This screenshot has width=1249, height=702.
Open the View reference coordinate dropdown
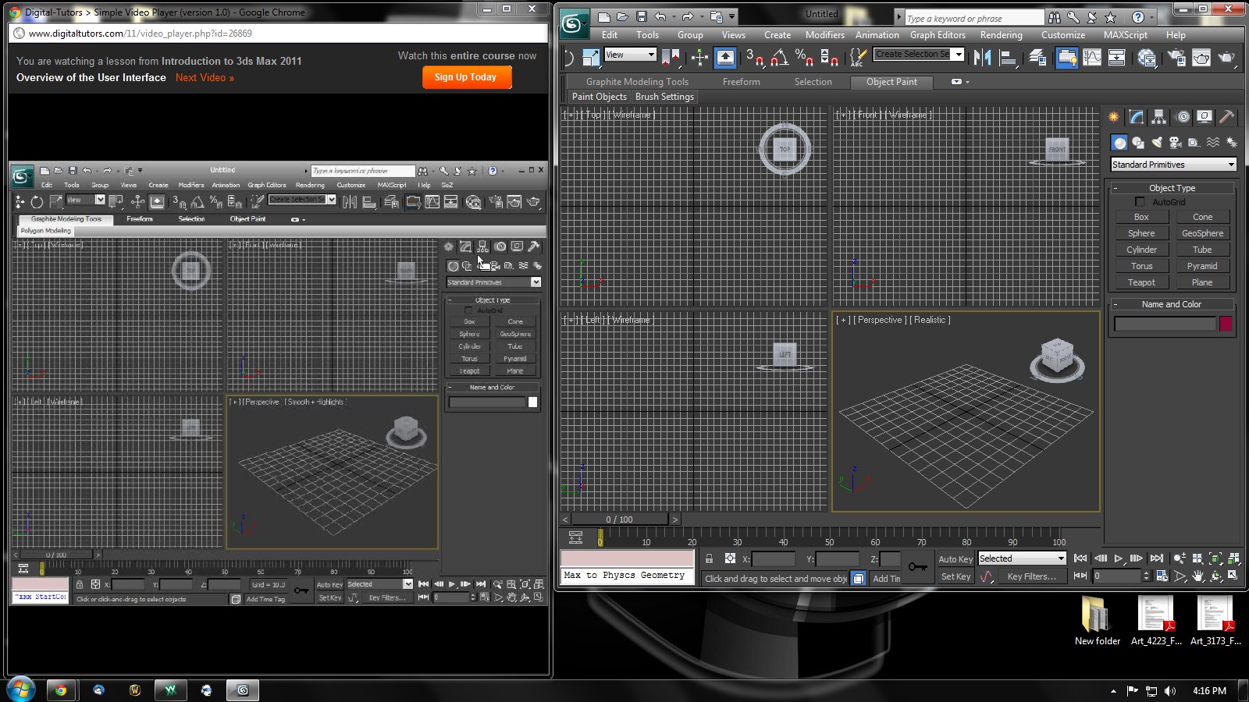point(629,55)
